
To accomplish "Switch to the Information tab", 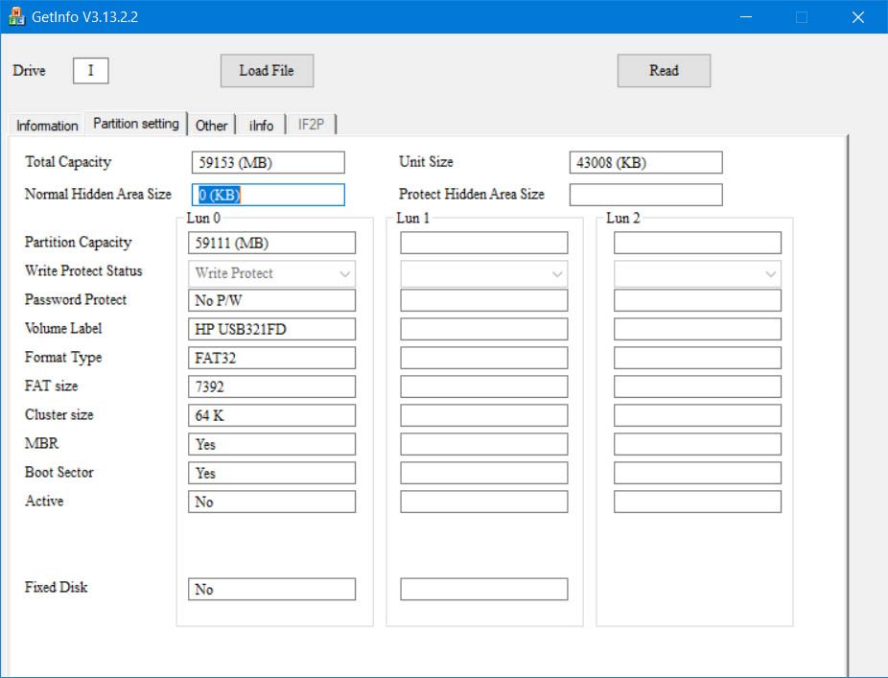I will tap(47, 126).
